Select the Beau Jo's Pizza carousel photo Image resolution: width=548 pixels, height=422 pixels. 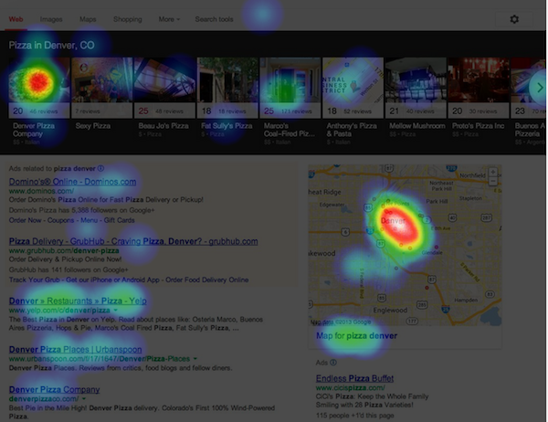(x=165, y=80)
